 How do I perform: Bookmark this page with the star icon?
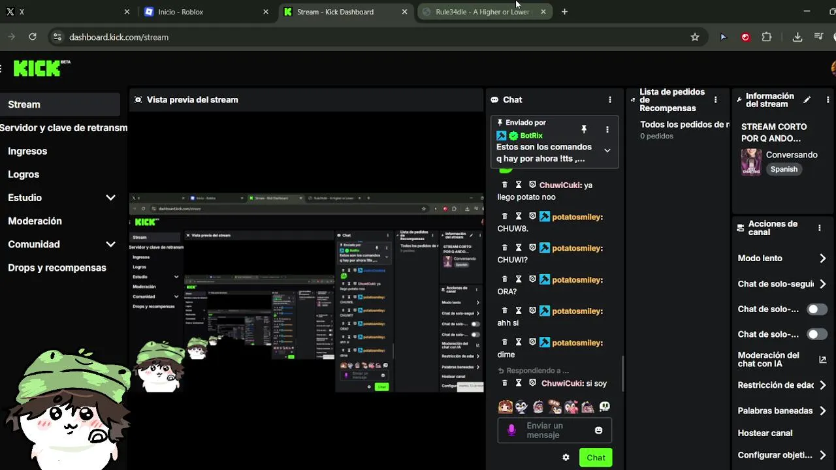tap(695, 37)
